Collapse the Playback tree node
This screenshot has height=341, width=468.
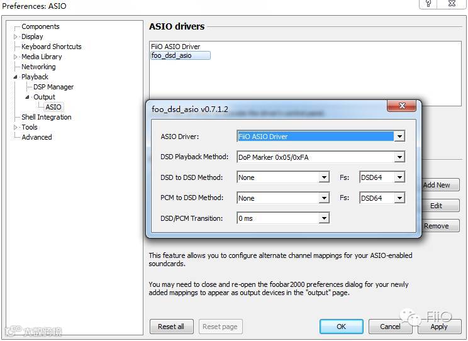point(16,77)
